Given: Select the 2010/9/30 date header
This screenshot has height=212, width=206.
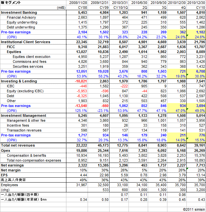Looking at the screenshot, I should (x=159, y=3).
